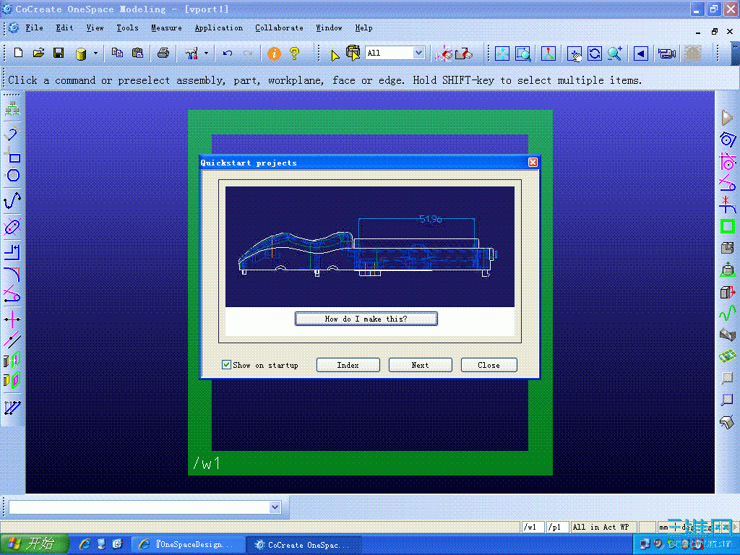The image size is (740, 555).
Task: Expand the arrow beside the cylinder icon
Action: 95,53
